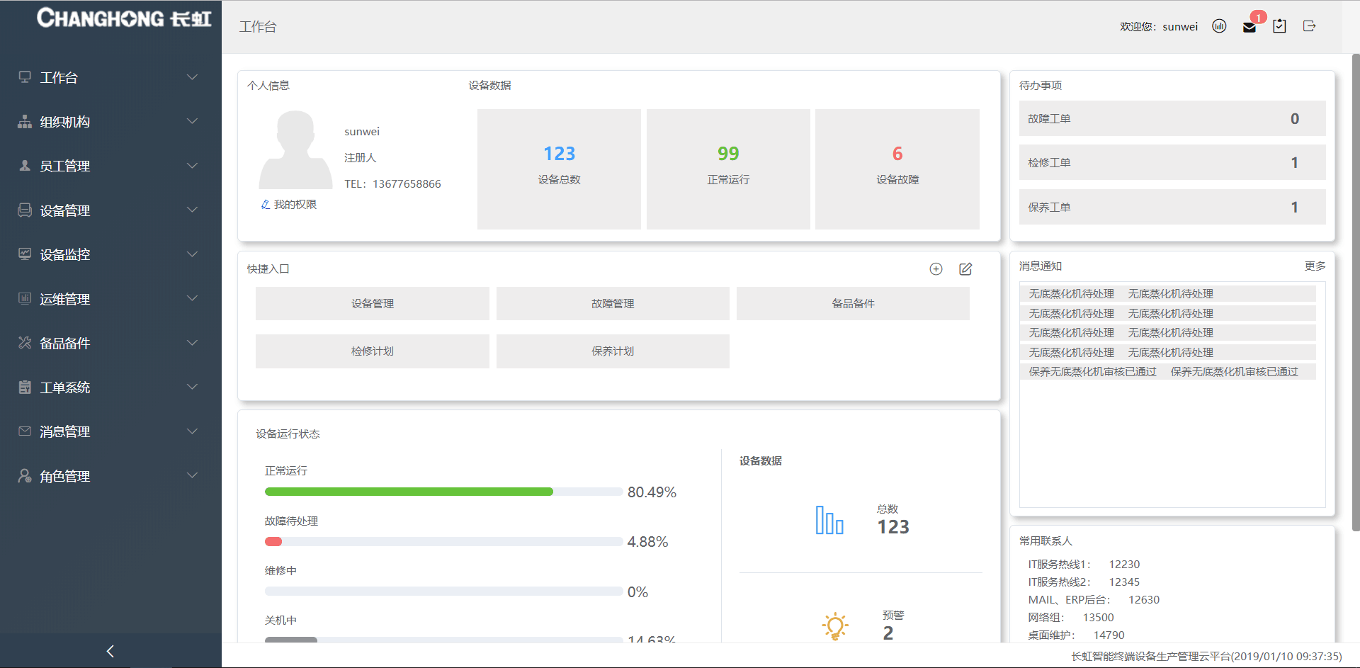Click the bar chart icon beside 总数
The height and width of the screenshot is (668, 1360).
coord(829,520)
